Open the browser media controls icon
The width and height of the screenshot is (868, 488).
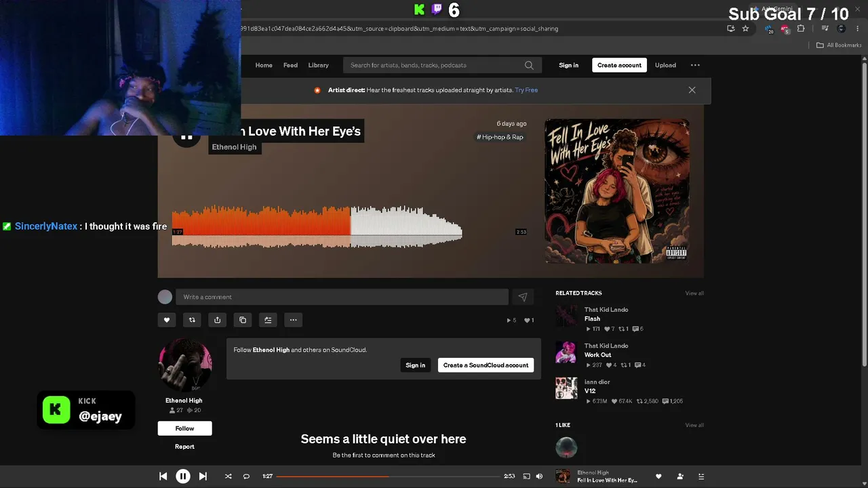tap(825, 28)
